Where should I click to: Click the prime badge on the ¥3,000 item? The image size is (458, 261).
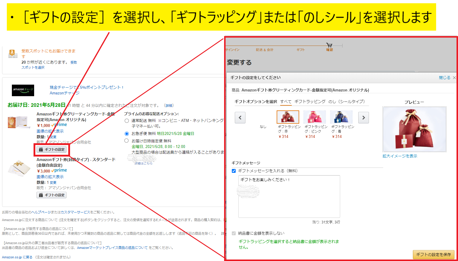[x=59, y=170]
